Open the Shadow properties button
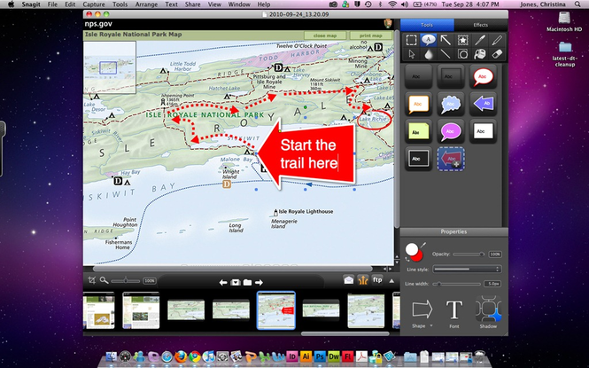Viewport: 589px width, 368px height. (488, 313)
